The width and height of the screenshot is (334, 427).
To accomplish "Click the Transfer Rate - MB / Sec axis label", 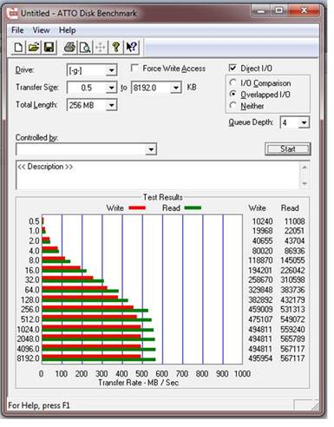I will tap(138, 383).
